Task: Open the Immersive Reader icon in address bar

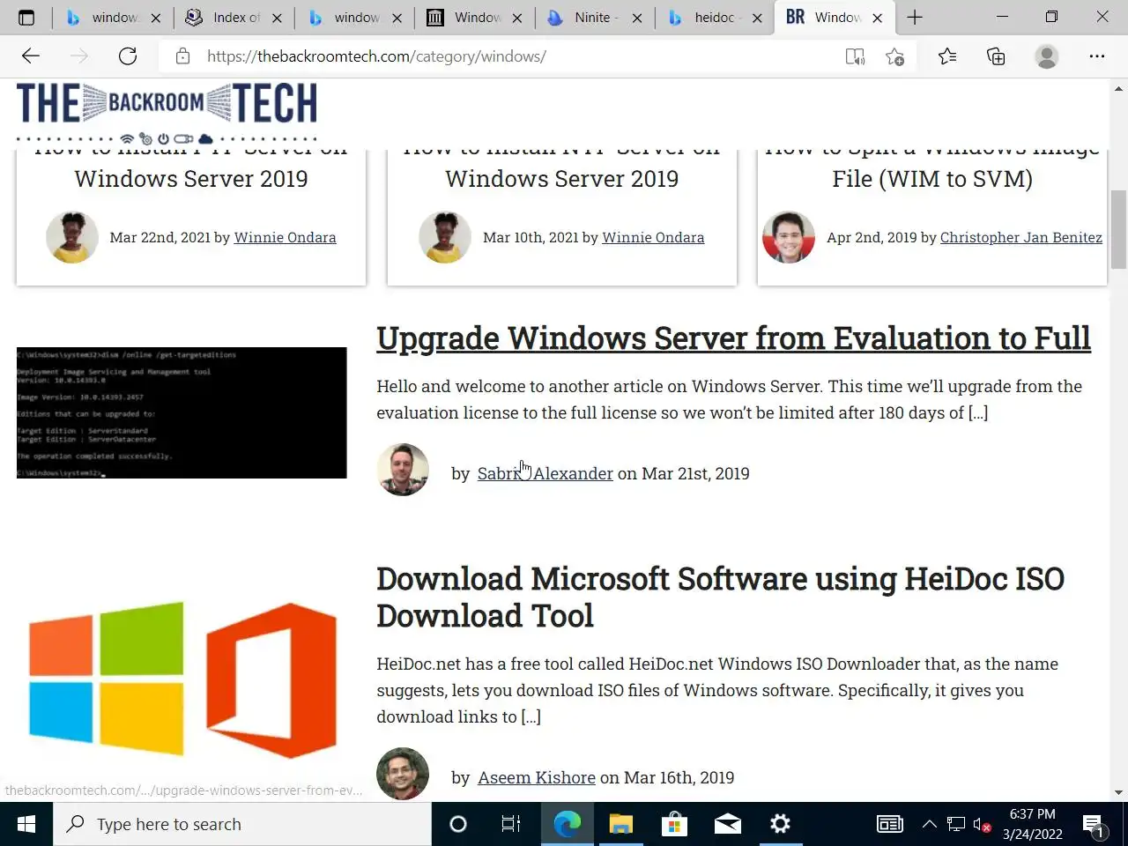Action: (x=855, y=56)
